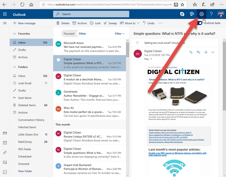
Task: Refresh the browser page
Action: (x=22, y=5)
